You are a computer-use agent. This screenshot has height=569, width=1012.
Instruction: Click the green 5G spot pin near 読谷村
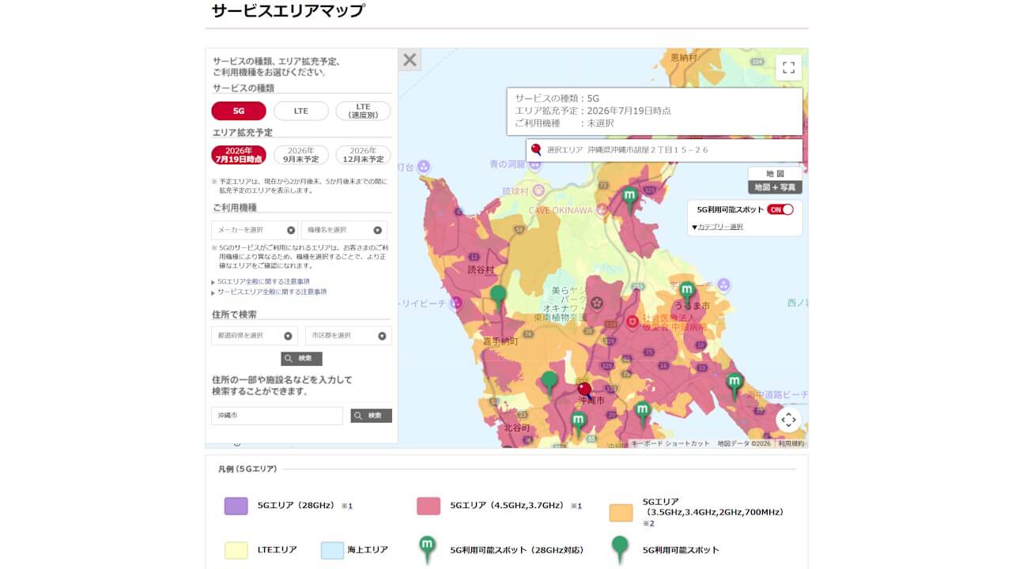click(x=498, y=299)
